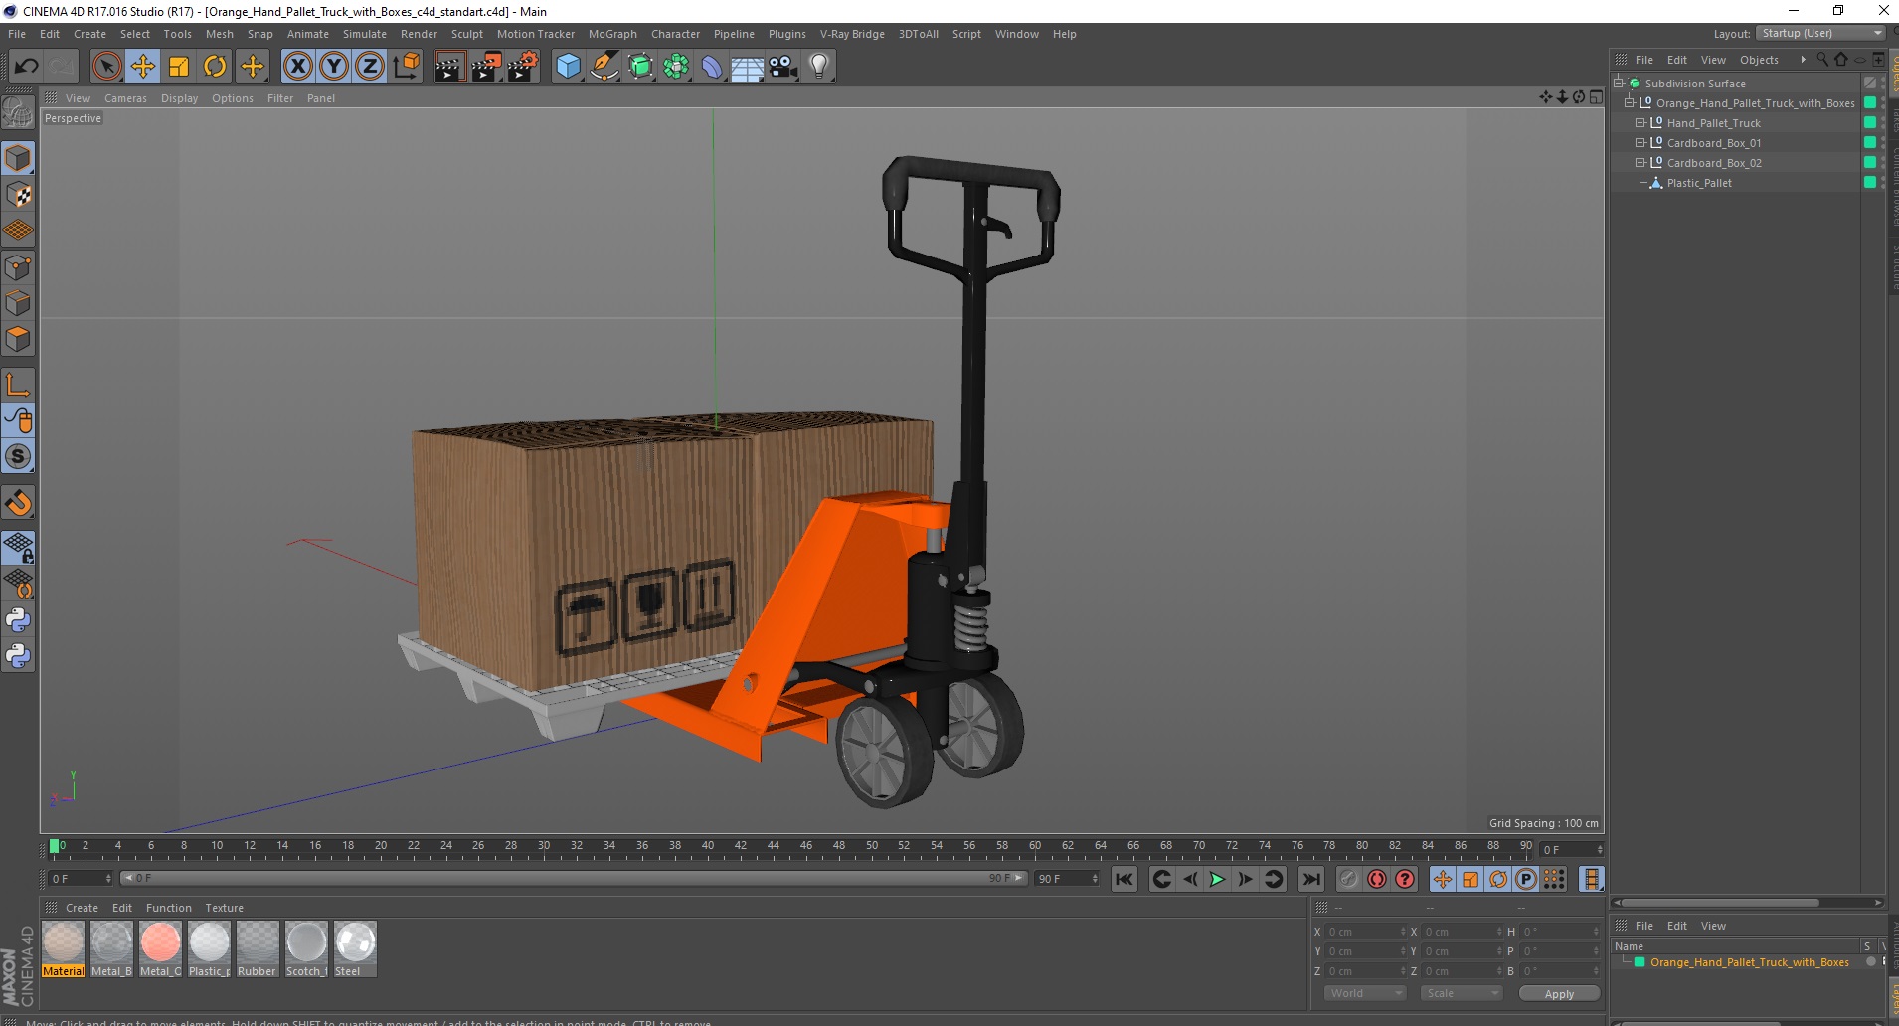Click the Undo arrow icon
Screen dimensions: 1899x1026
click(26, 67)
